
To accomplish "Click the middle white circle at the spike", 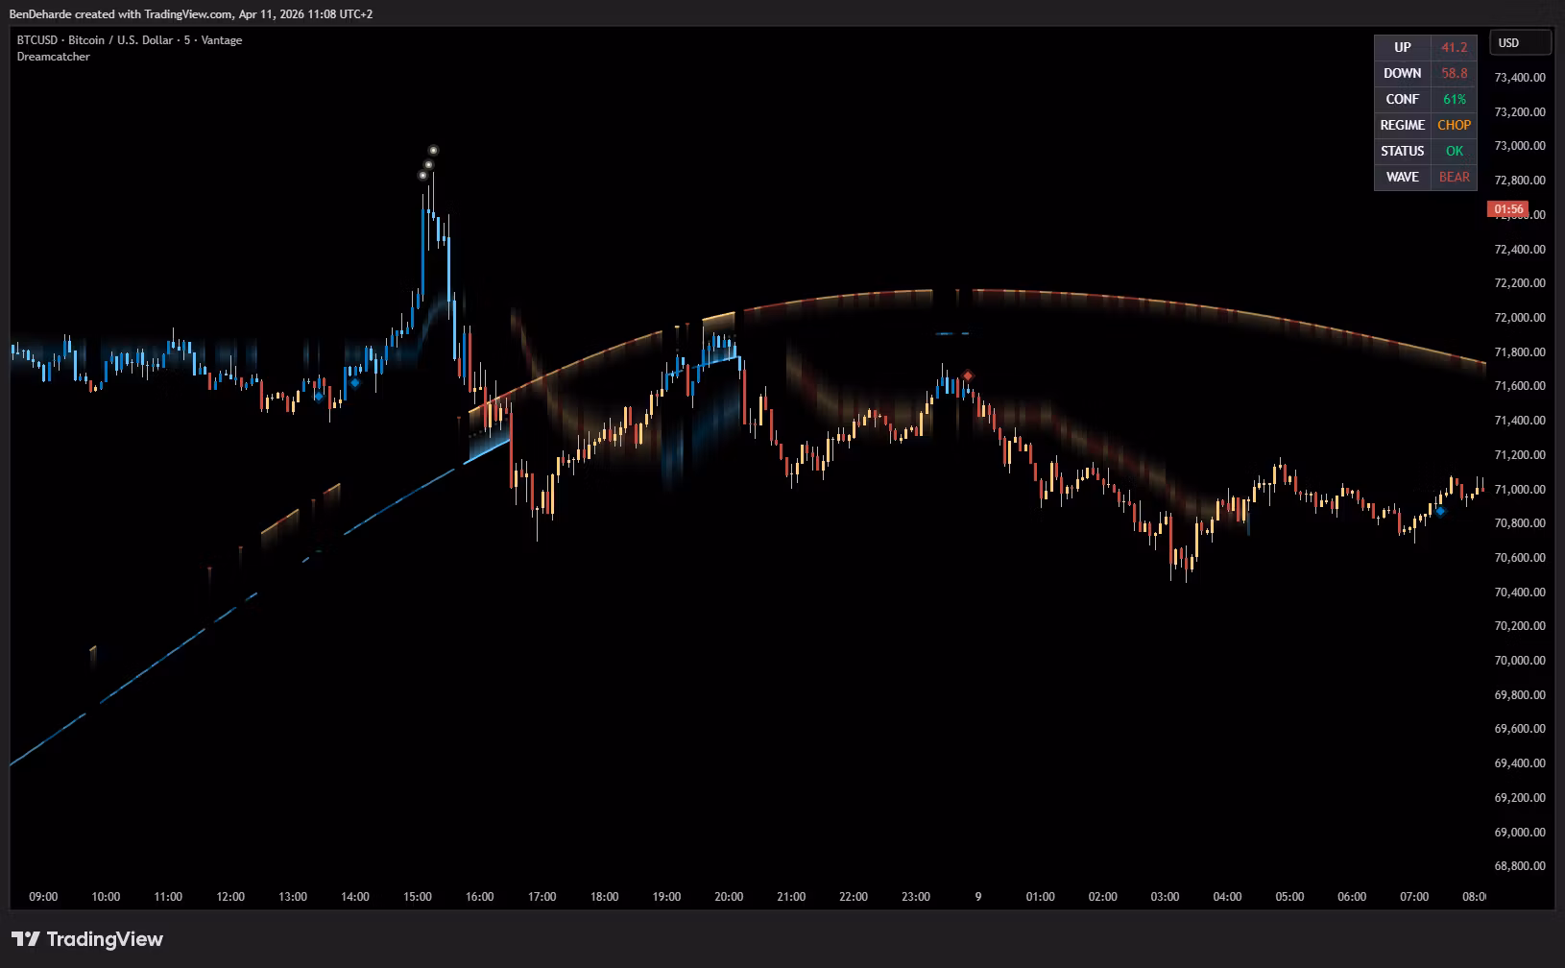I will [428, 164].
